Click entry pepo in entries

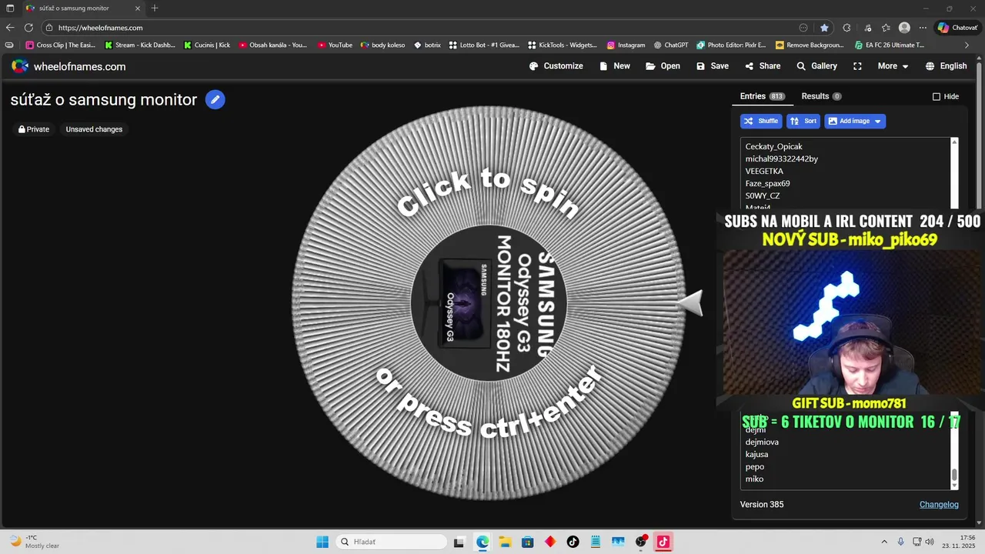point(755,466)
